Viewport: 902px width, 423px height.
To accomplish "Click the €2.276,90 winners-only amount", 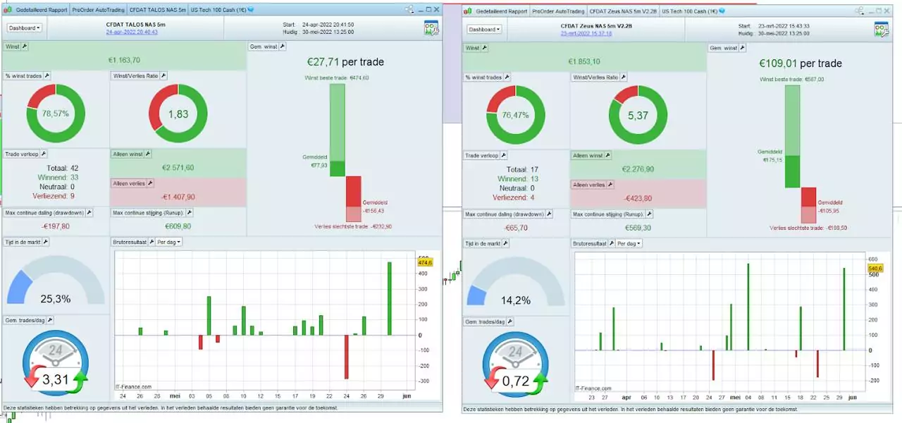I will [638, 169].
